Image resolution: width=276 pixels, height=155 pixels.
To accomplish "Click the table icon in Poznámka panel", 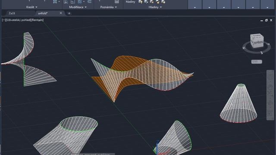I will pyautogui.click(x=117, y=2).
